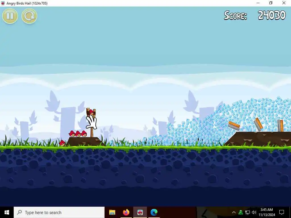Screen dimensions: 291x218
Task: Click the Type here to search box
Action: (59, 212)
